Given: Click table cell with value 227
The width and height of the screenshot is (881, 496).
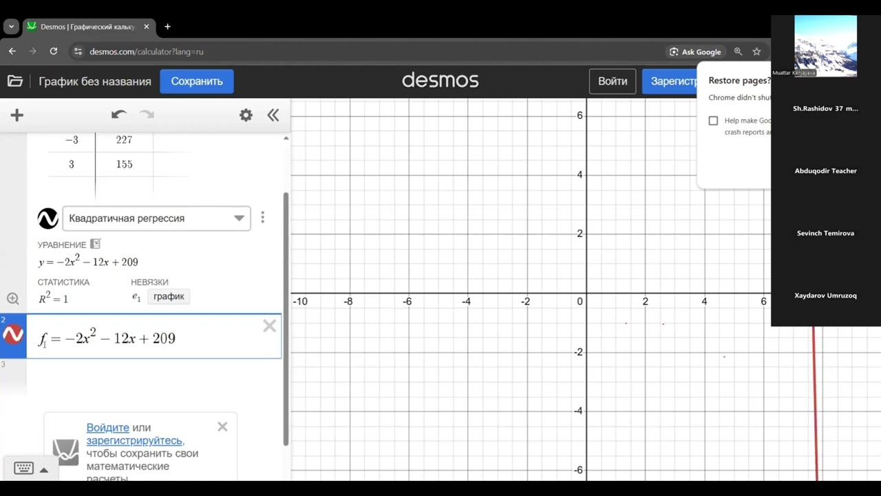Looking at the screenshot, I should 125,140.
